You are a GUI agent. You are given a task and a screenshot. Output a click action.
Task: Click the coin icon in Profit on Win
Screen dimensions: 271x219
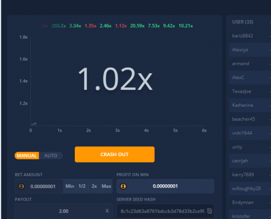123,186
